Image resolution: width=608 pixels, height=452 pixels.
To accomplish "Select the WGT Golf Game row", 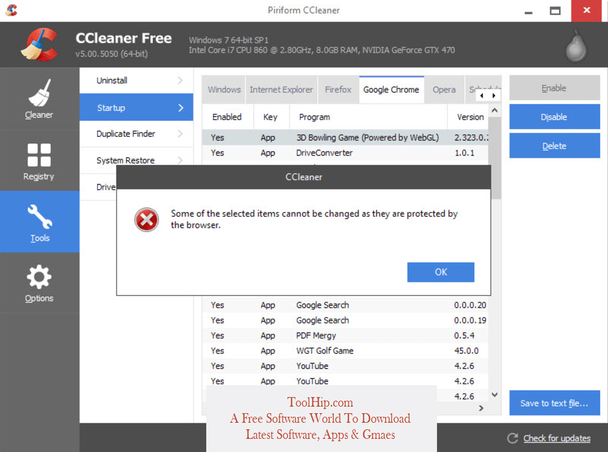I will [345, 351].
